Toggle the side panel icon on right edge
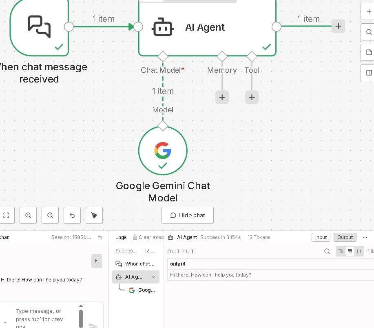The width and height of the screenshot is (374, 328). click(369, 73)
